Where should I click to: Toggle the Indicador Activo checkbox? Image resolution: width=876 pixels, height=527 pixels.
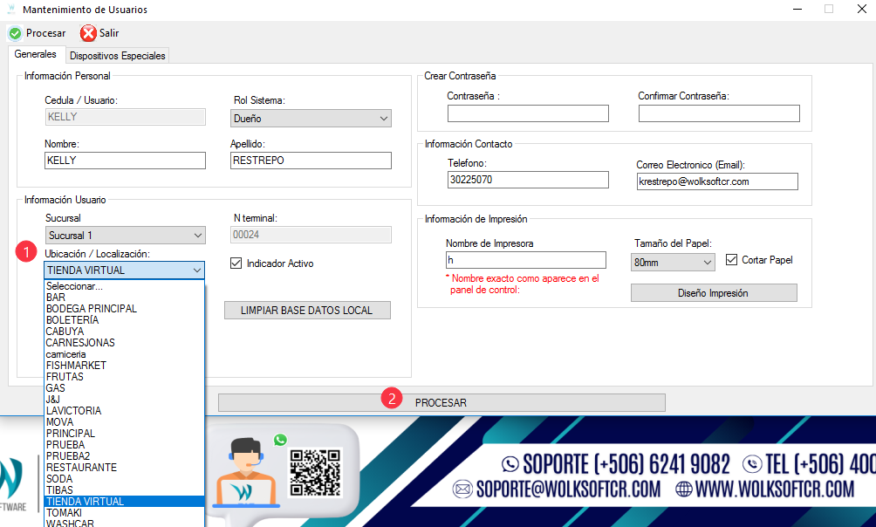click(236, 263)
